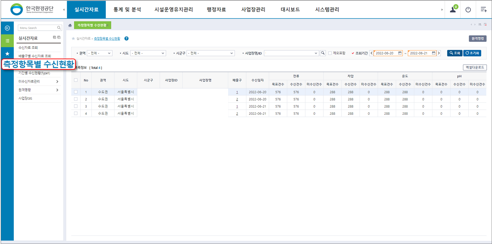Click the tab list icon in tab bar
The image size is (492, 244).
coord(480,25)
